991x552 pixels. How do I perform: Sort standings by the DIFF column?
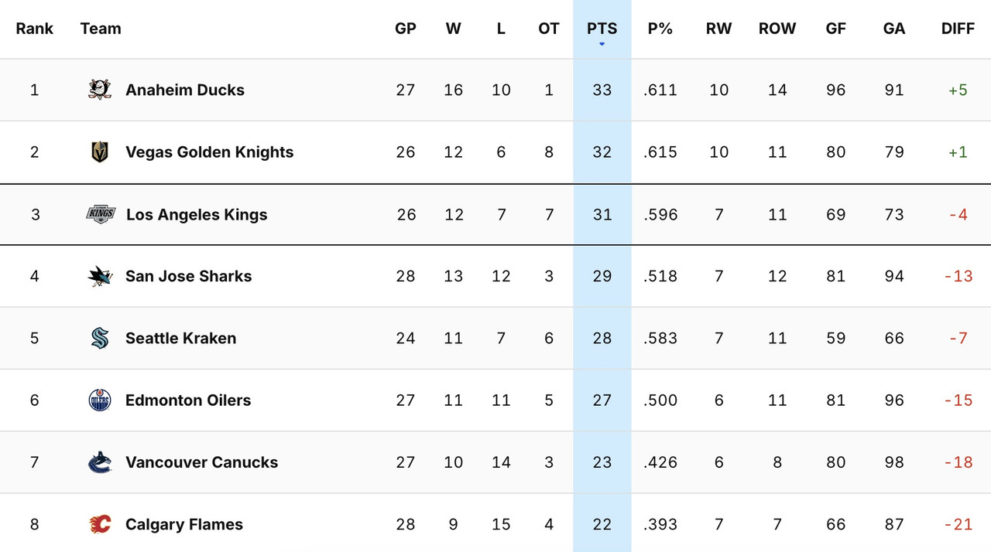(958, 29)
